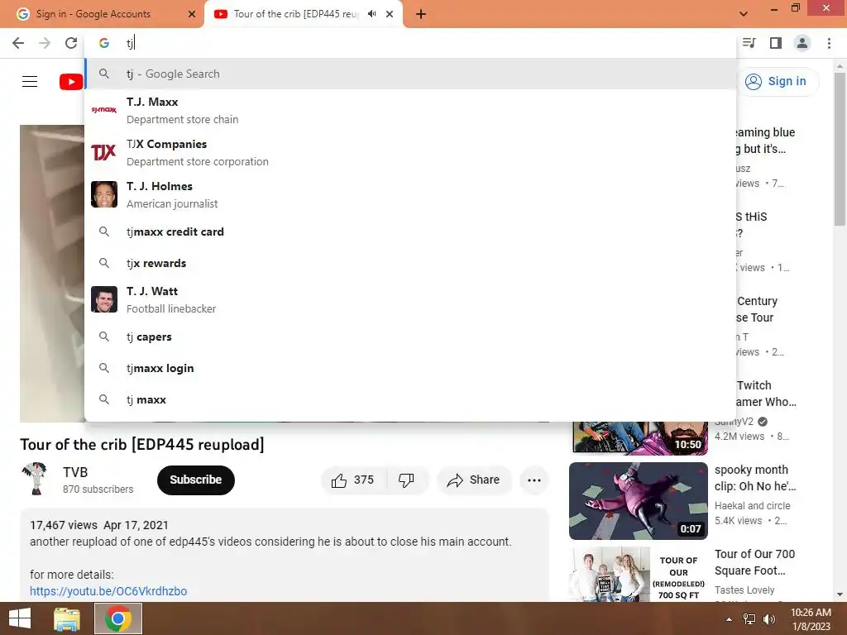Open the Chrome profile avatar icon
The image size is (847, 635).
point(802,43)
